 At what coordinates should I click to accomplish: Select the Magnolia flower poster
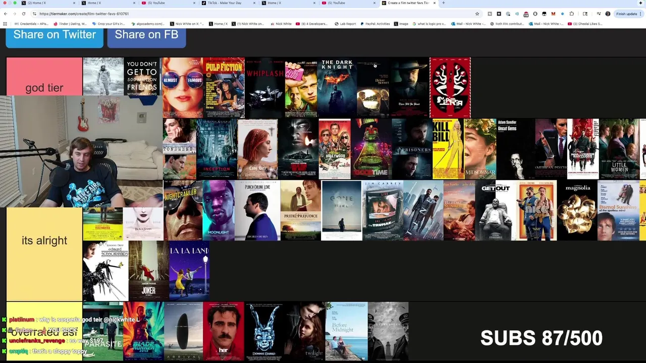tap(577, 210)
